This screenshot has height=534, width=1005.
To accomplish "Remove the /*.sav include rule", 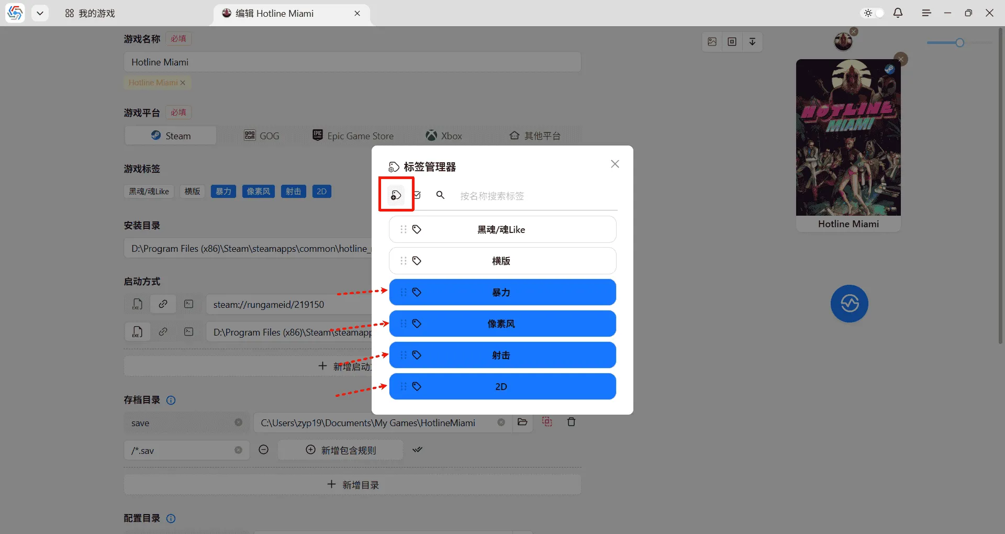I will 264,450.
